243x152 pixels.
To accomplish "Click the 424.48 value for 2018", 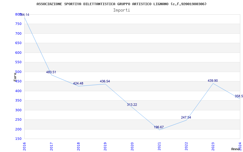I will [x=78, y=83].
